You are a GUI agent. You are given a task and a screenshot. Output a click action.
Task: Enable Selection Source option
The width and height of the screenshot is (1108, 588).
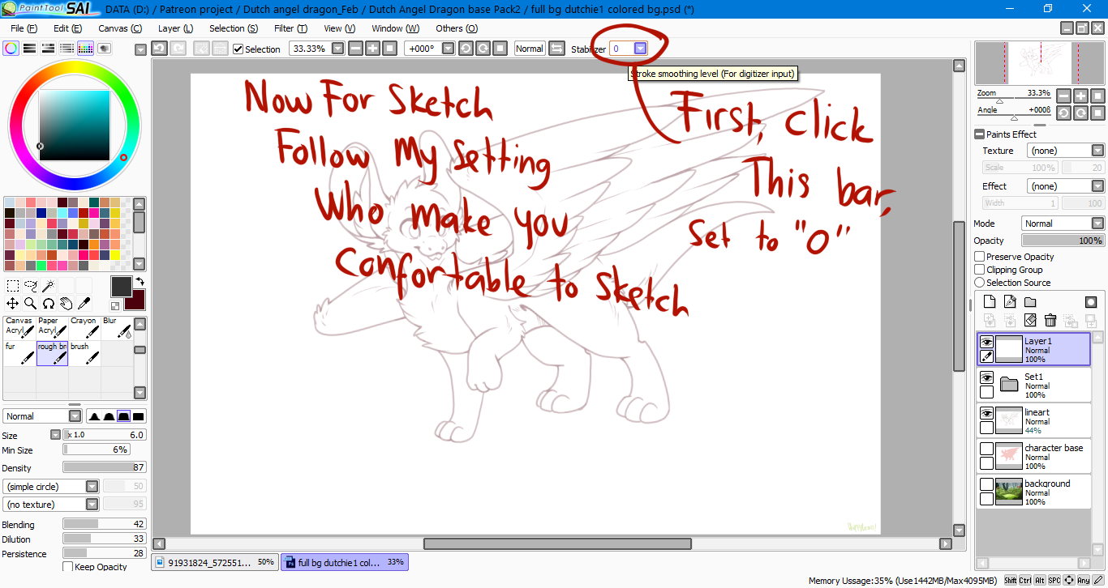[x=980, y=283]
